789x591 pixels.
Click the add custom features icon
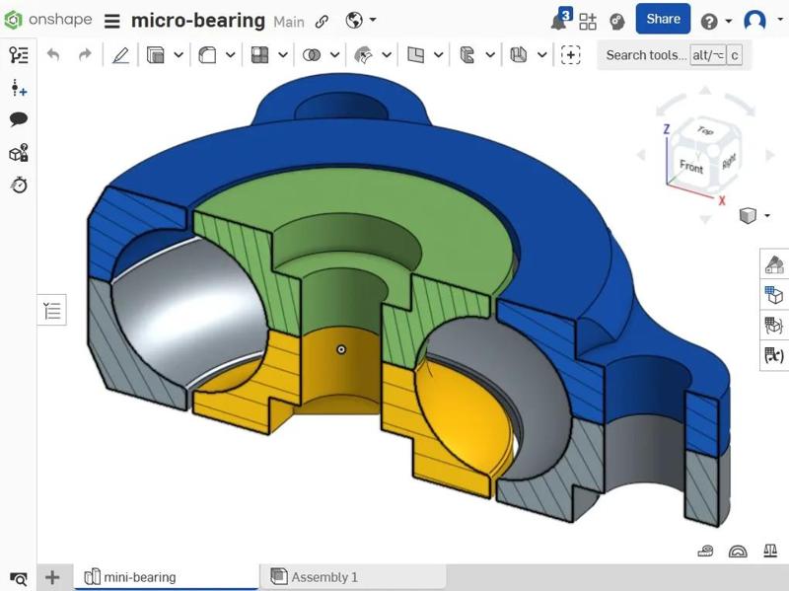click(x=571, y=55)
